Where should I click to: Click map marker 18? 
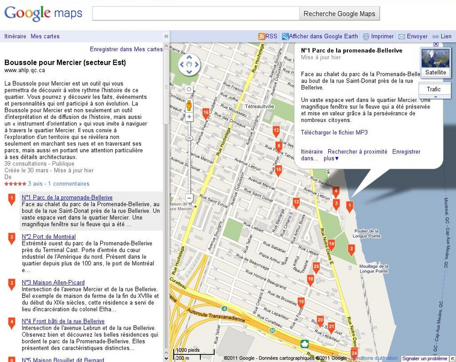click(x=311, y=281)
